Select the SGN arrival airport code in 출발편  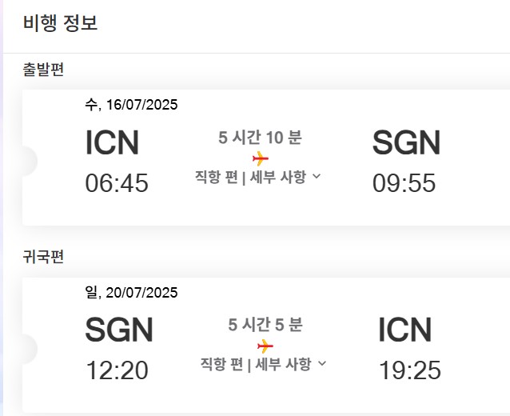pyautogui.click(x=406, y=143)
